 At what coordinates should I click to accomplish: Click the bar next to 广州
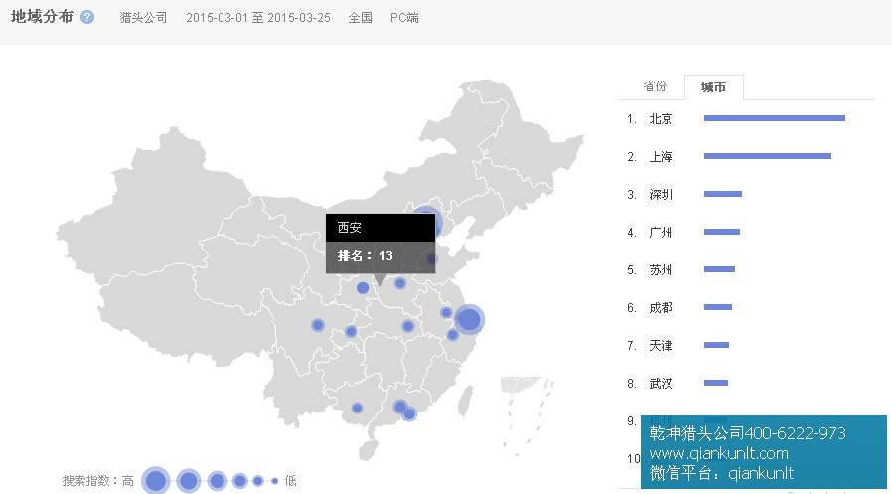pyautogui.click(x=722, y=232)
